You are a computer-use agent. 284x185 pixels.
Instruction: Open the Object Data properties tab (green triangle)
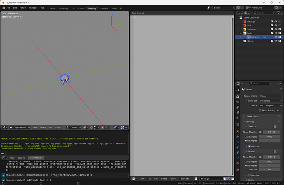[238, 158]
